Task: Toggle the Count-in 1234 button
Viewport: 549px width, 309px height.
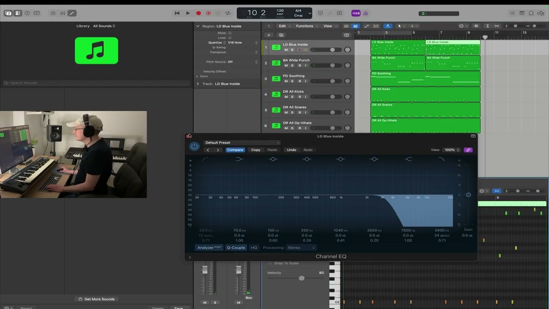Action: (x=356, y=13)
